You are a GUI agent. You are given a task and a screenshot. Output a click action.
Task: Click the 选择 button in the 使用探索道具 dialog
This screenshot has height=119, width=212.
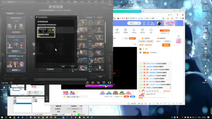pos(63,66)
